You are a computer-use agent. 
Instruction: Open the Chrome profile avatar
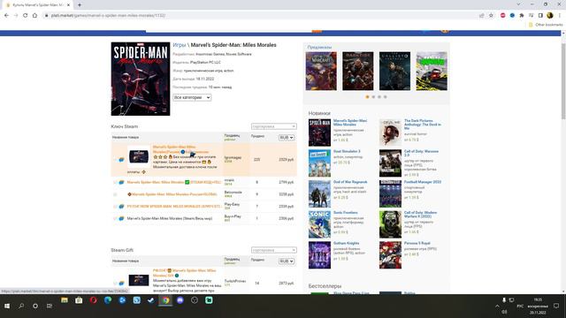pyautogui.click(x=550, y=16)
